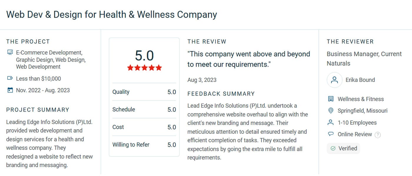Click the employees icon next to 1-10 Employees

point(331,122)
